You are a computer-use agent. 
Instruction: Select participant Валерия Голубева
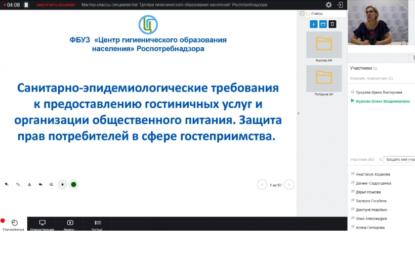pos(371,201)
